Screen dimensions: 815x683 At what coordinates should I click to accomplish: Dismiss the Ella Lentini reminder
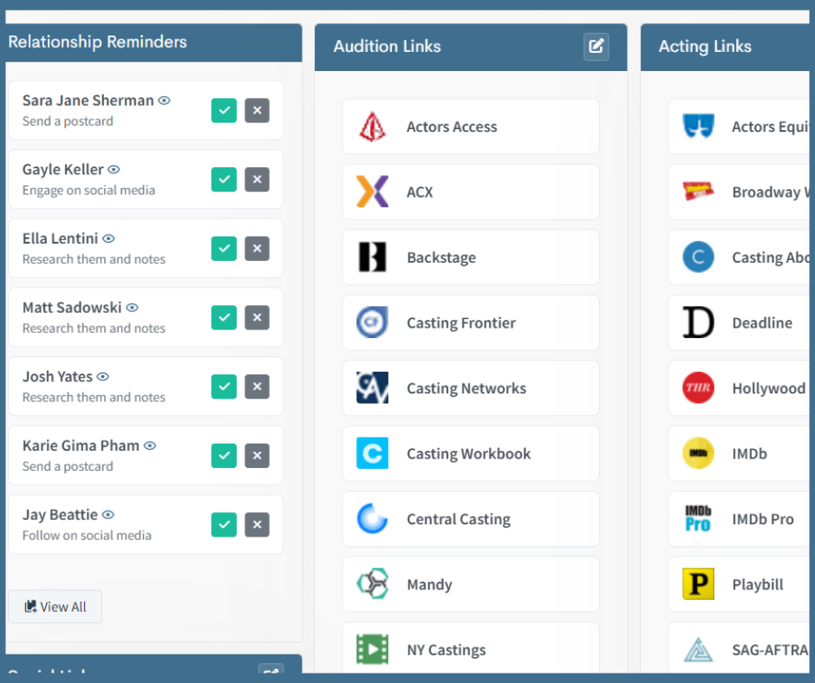[x=257, y=249]
